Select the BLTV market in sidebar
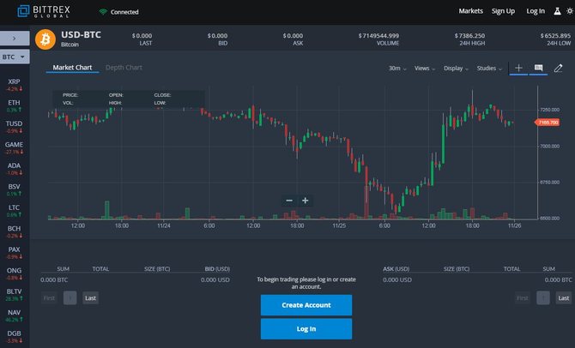 (x=14, y=295)
